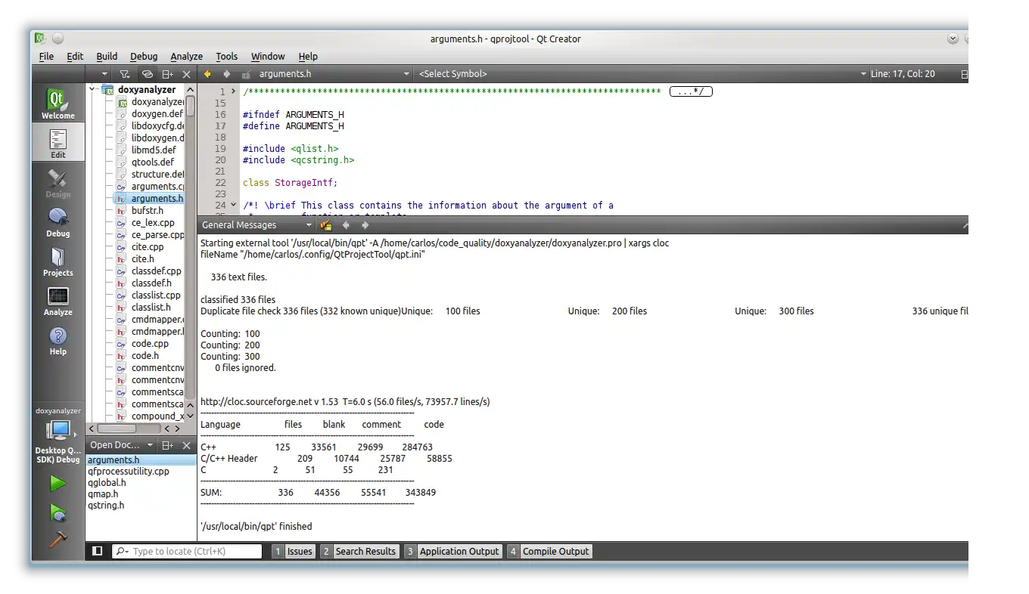Screen dimensions: 1029x594
Task: Switch to Debug mode in sidebar
Action: click(58, 222)
